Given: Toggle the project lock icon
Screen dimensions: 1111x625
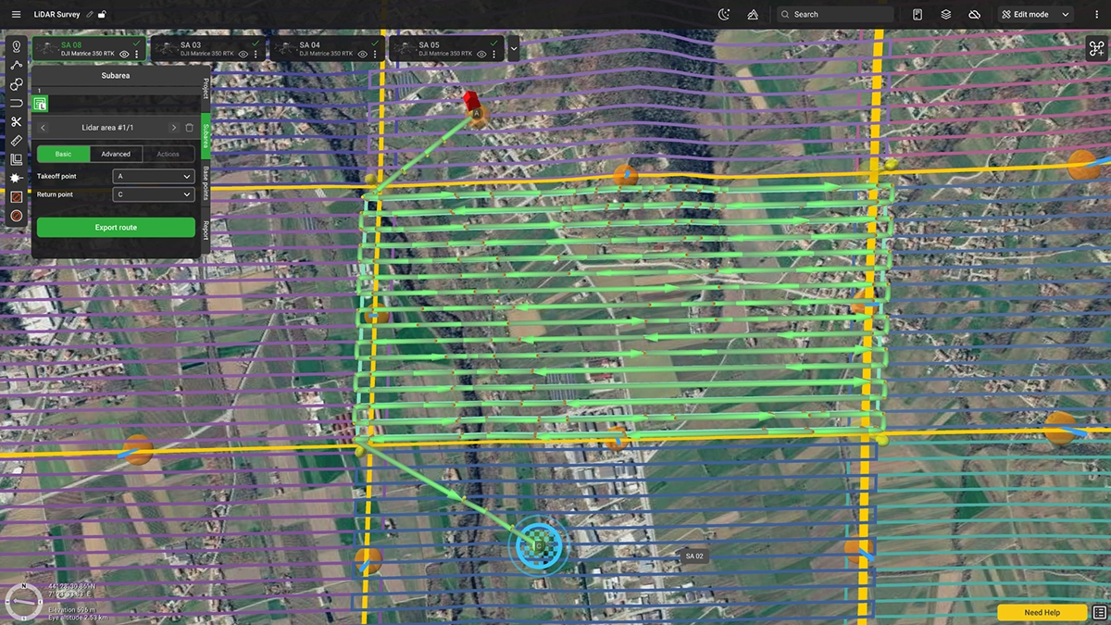Looking at the screenshot, I should [x=102, y=14].
